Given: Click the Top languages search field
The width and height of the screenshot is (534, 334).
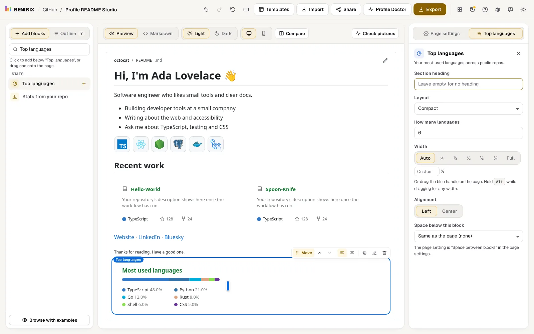Looking at the screenshot, I should 49,49.
